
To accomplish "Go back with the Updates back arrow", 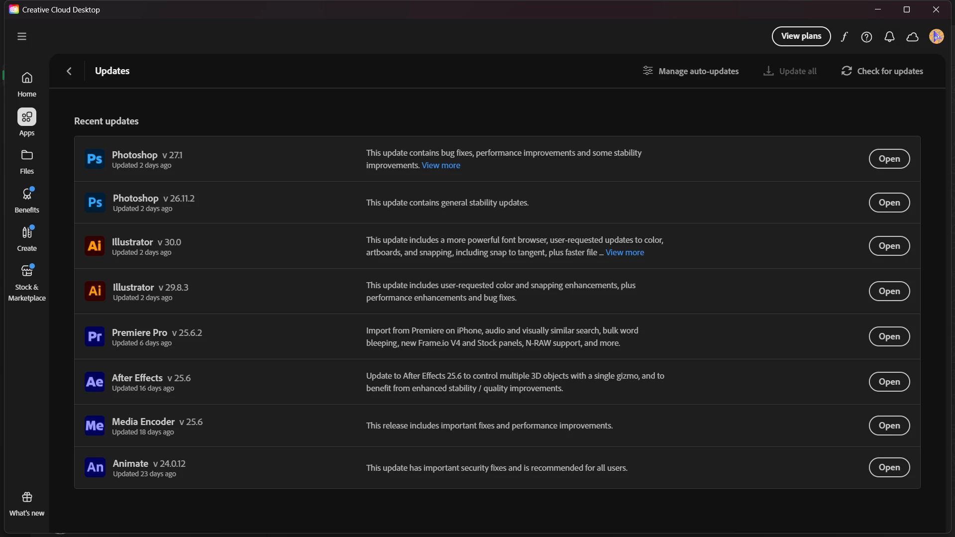I will pyautogui.click(x=69, y=71).
